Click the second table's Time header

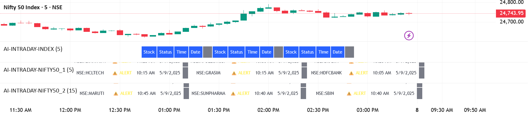click(x=252, y=52)
